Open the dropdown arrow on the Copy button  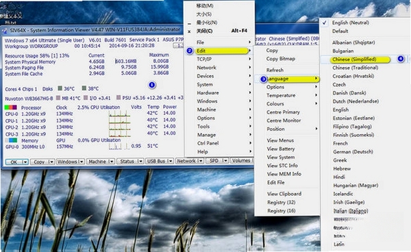point(51,162)
